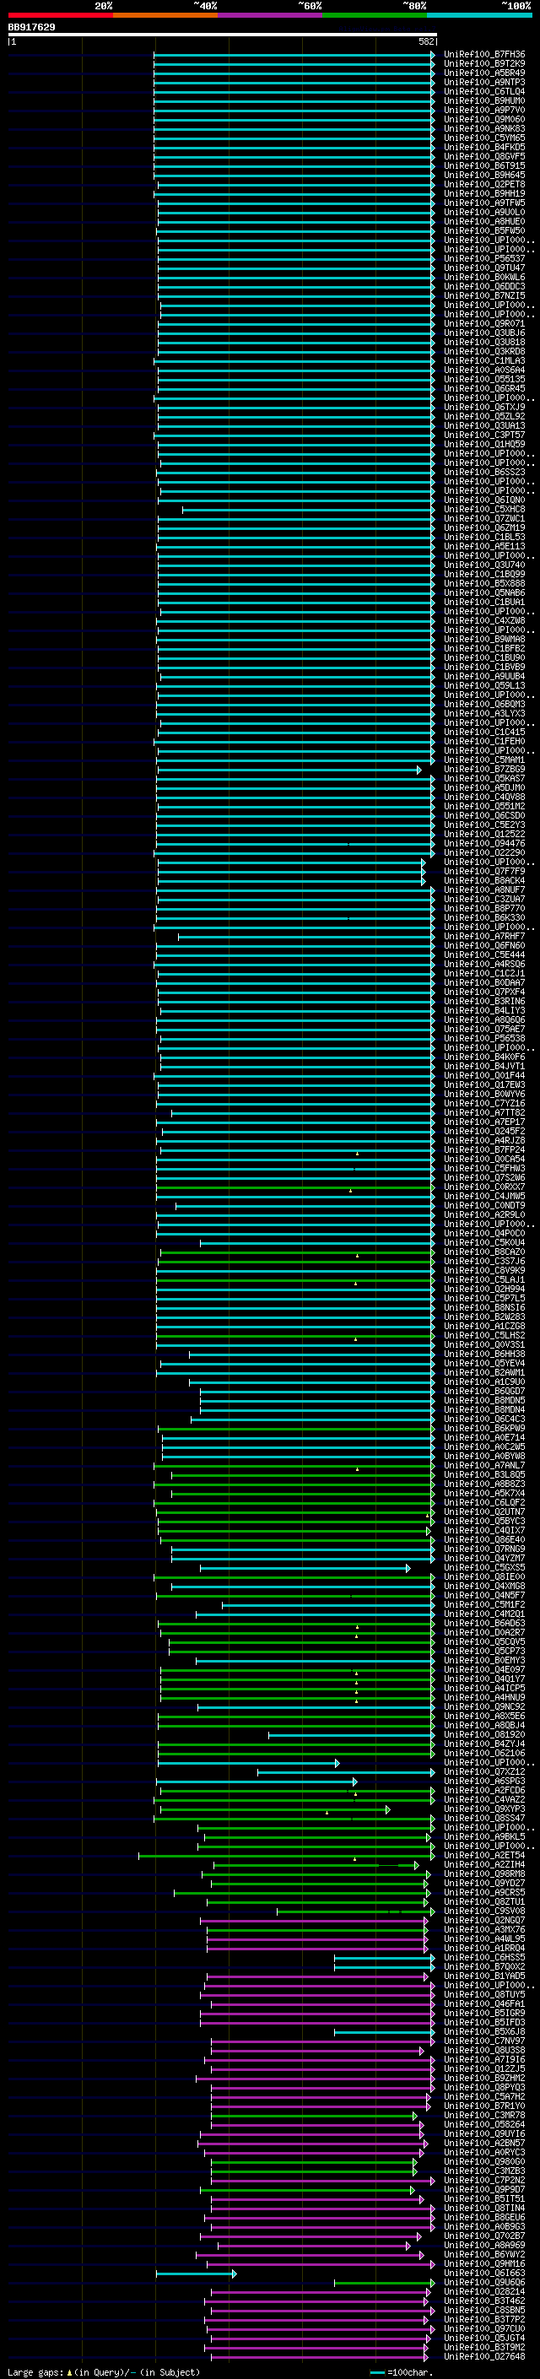Viewport: 540px width, 2379px height.
Task: Select hit label UniRef100_C6TL04
Action: (x=484, y=91)
